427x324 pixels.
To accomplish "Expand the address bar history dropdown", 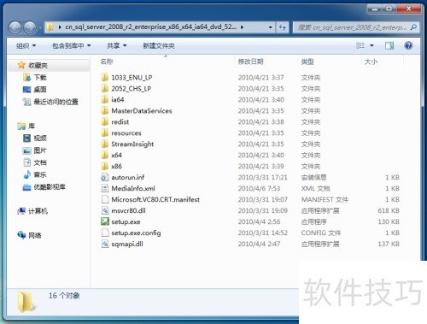I will click(271, 27).
